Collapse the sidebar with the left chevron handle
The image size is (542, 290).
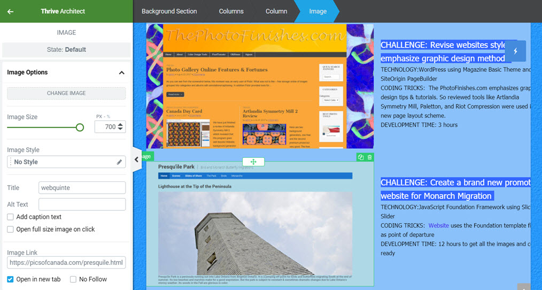[137, 159]
